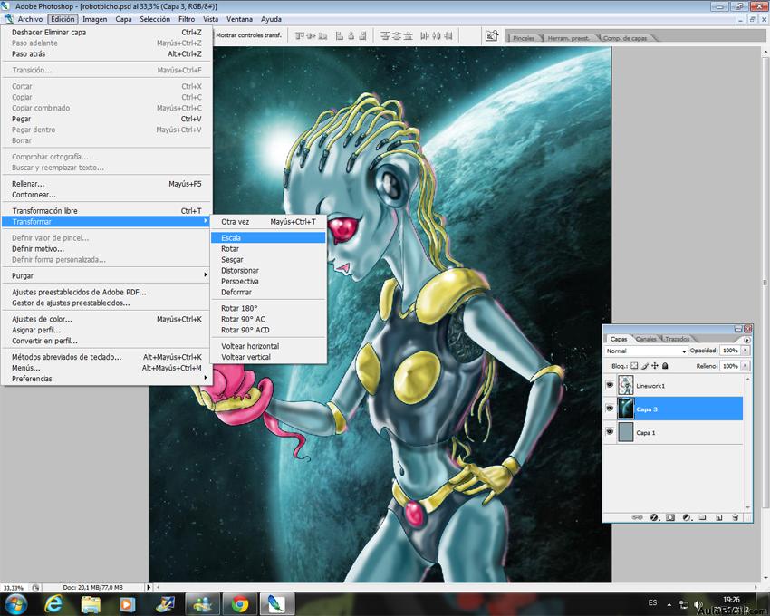Click the Opacidad 100% field
The image size is (770, 616).
[x=730, y=351]
